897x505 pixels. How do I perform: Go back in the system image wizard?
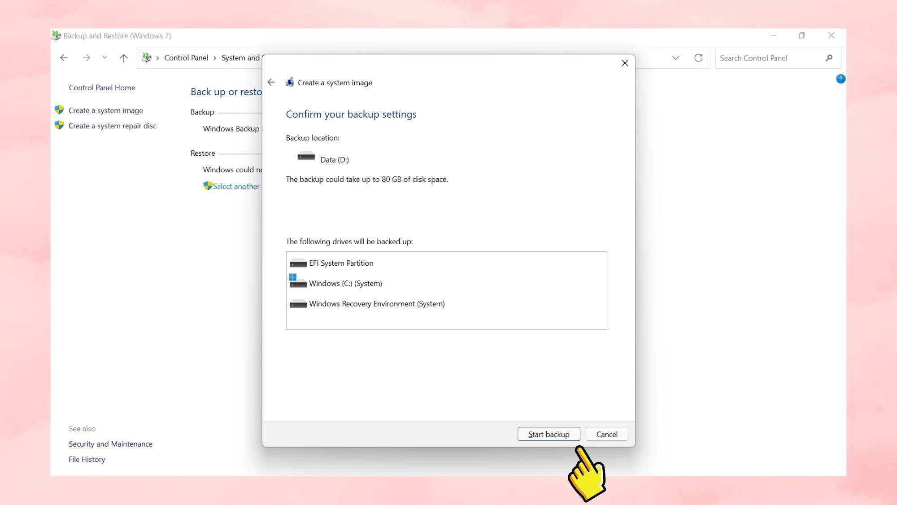(x=271, y=82)
